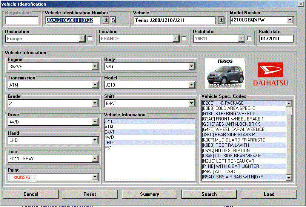The height and width of the screenshot is (207, 306).
Task: Click the spec codes scroll down arrow
Action: tap(289, 178)
